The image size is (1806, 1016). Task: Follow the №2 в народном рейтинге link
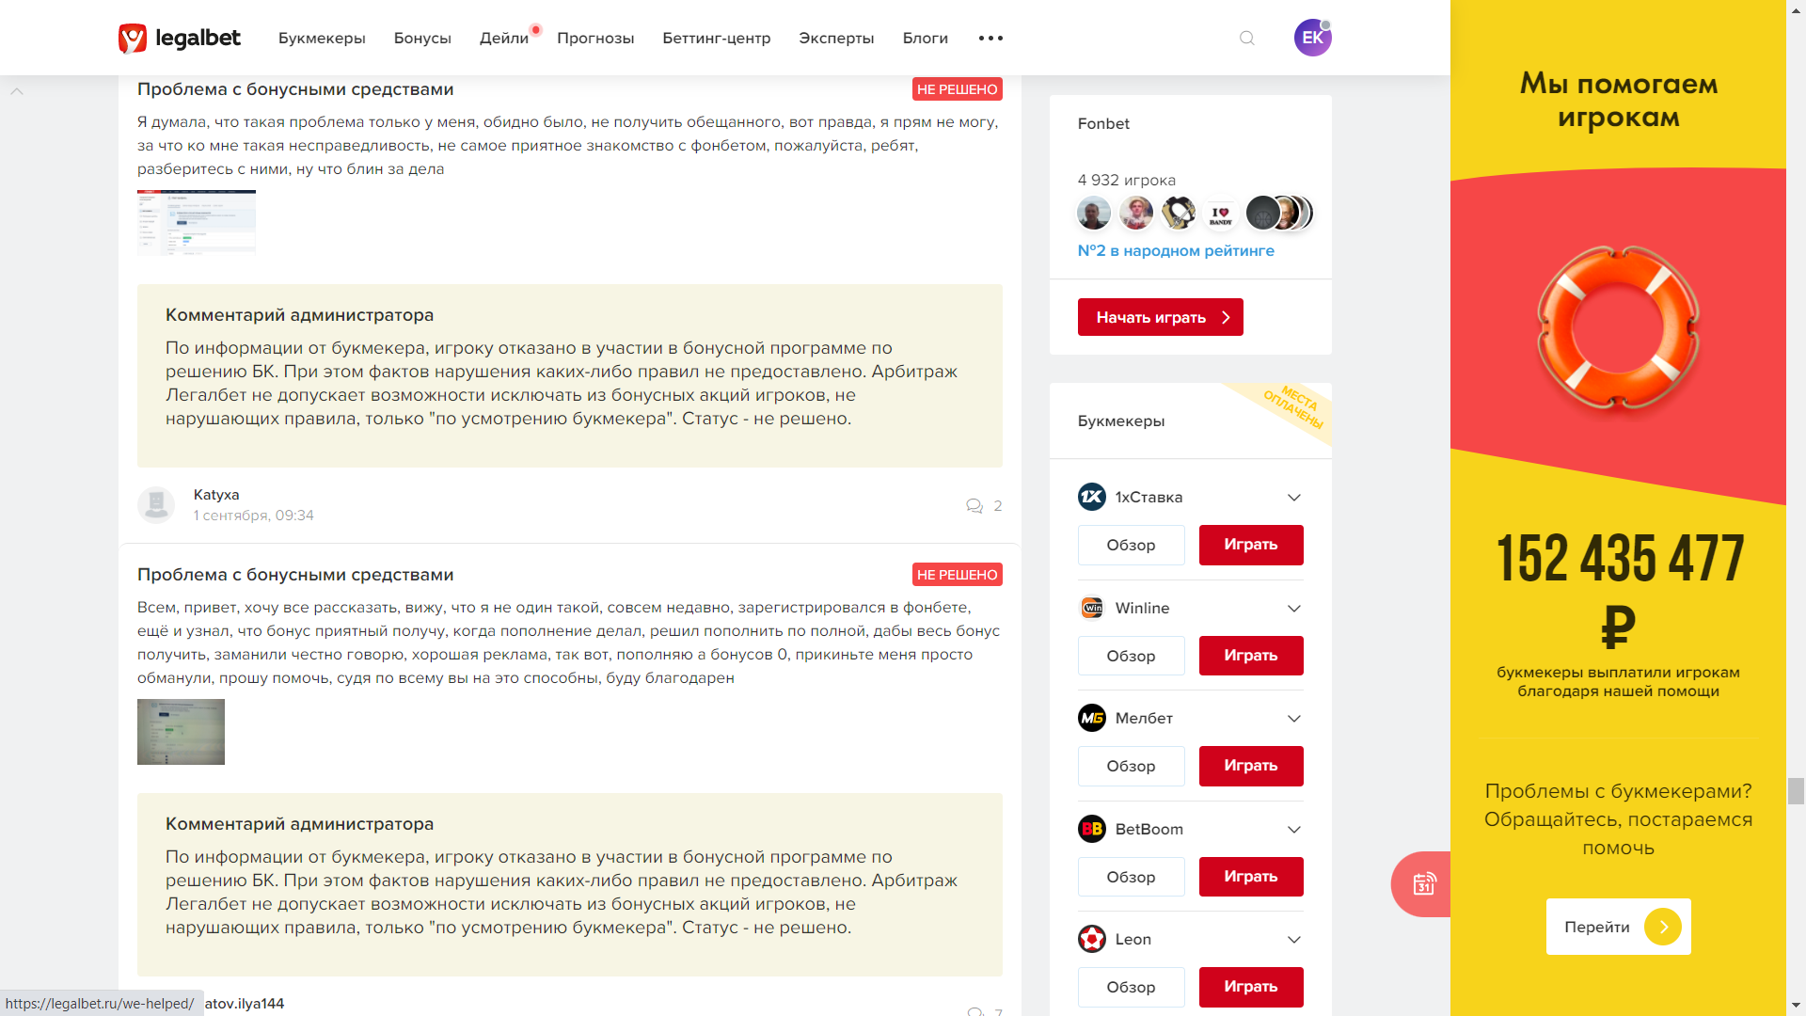coord(1176,251)
